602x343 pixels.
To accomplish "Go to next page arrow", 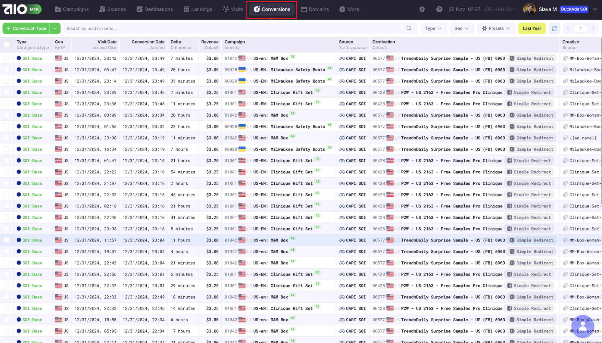I will click(593, 28).
